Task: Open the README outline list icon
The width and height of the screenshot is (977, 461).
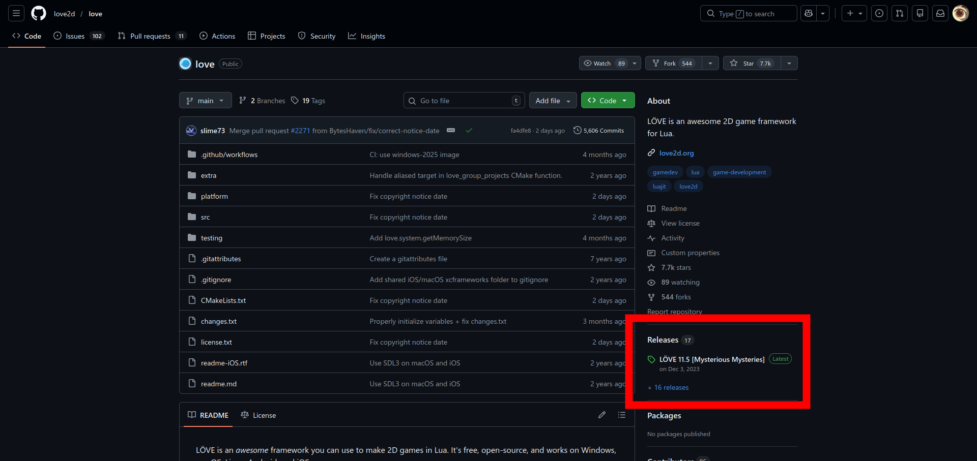Action: click(x=622, y=415)
